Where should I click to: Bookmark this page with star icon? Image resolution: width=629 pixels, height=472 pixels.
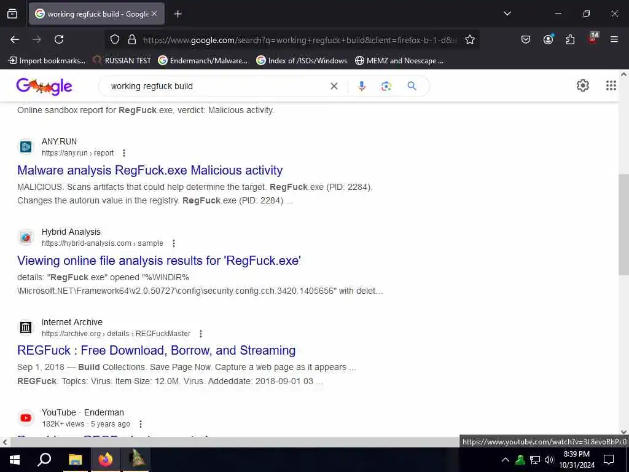[470, 40]
